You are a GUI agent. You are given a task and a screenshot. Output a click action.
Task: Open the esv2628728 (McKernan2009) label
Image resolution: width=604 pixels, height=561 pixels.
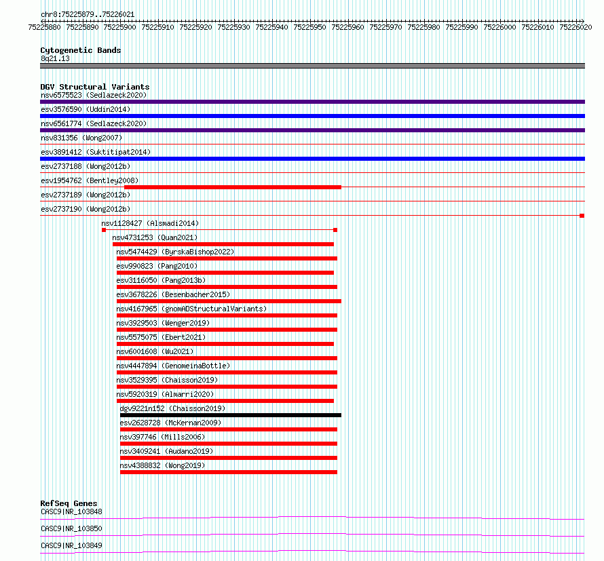tap(170, 423)
